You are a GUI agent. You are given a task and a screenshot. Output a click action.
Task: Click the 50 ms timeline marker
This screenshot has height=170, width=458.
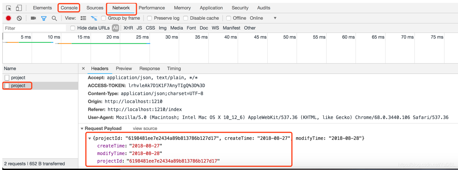(290, 37)
